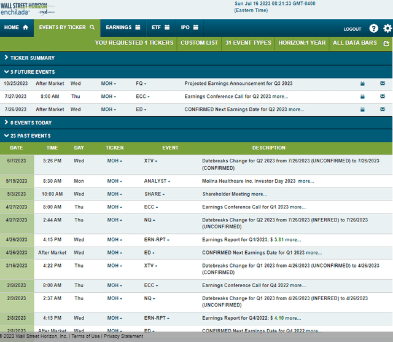The width and height of the screenshot is (393, 342).
Task: Open ANALYST event dropdown
Action: coord(157,181)
